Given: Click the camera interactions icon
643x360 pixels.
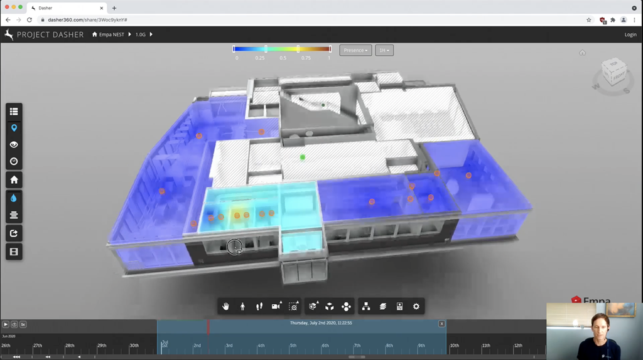Looking at the screenshot, I should pyautogui.click(x=276, y=306).
